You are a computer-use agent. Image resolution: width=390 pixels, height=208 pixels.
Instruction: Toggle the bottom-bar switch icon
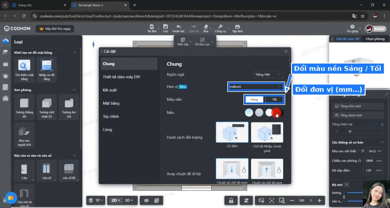click(246, 200)
